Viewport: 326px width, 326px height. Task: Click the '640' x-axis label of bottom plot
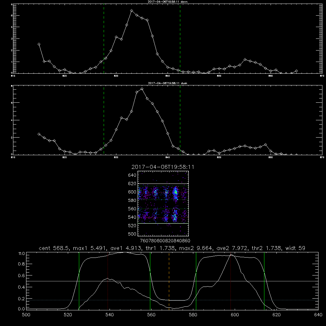(x=318, y=315)
